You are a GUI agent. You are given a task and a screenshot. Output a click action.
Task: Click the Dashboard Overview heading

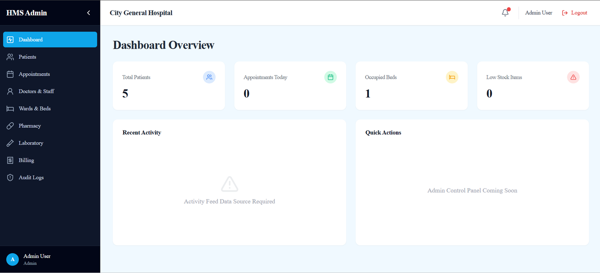163,45
